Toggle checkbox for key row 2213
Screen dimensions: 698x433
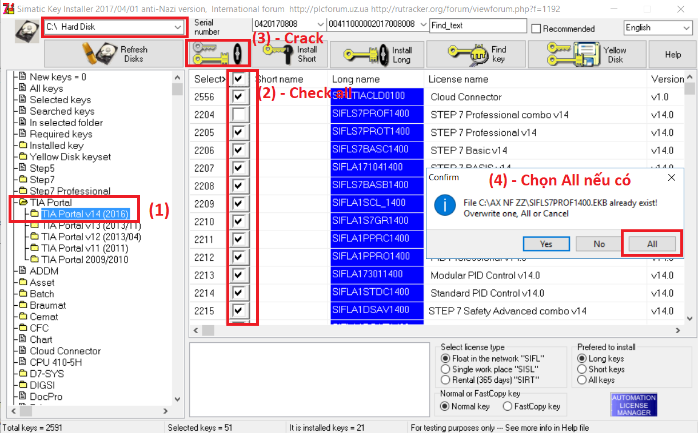tap(239, 274)
